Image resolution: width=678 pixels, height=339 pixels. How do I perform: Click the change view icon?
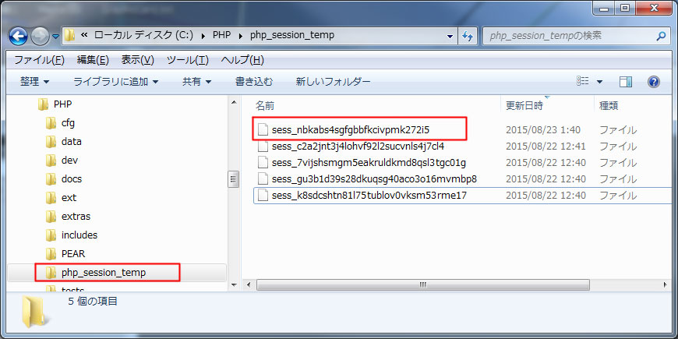pyautogui.click(x=582, y=81)
